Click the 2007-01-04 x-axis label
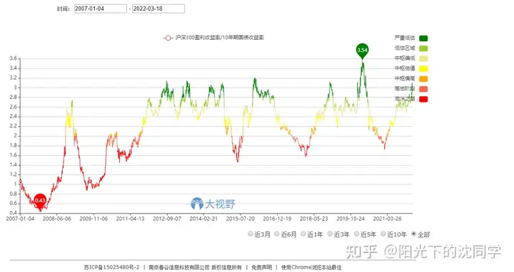 20,219
